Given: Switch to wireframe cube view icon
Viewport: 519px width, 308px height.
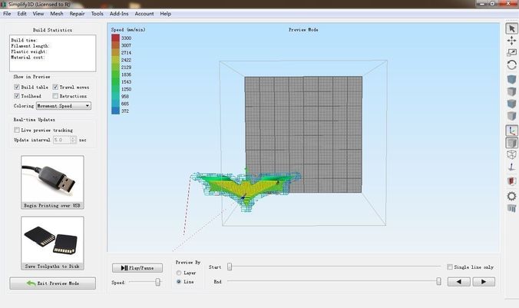Looking at the screenshot, I should (x=512, y=154).
